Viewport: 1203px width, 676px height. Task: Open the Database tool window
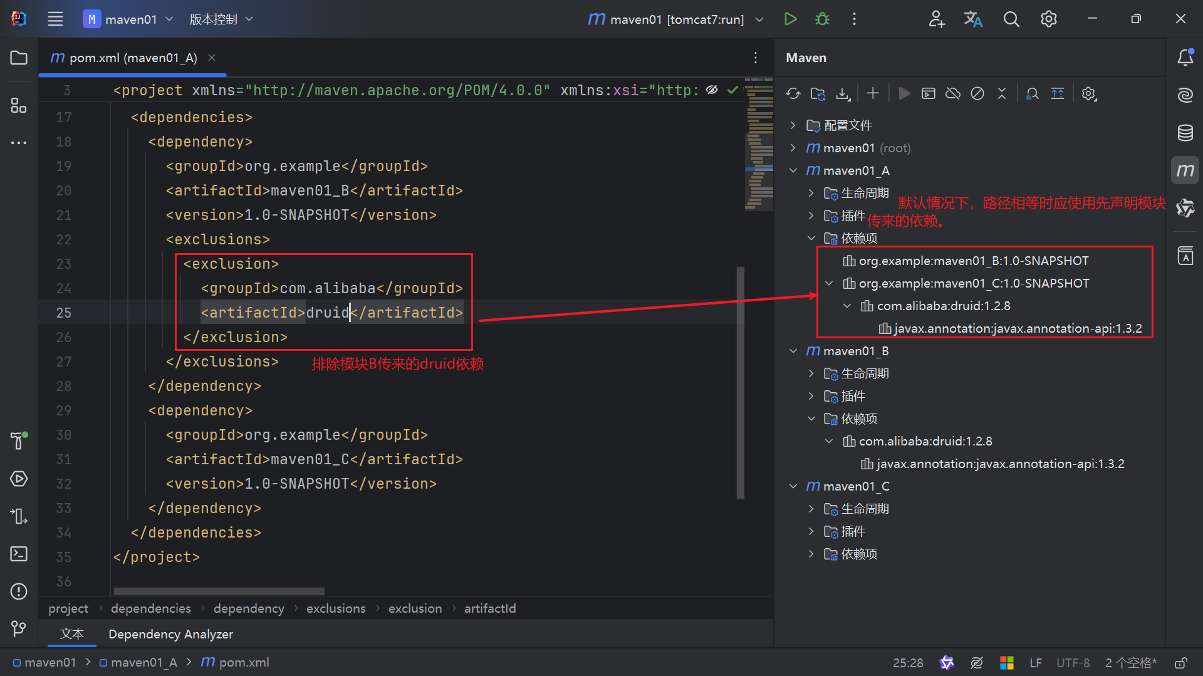[x=1185, y=133]
